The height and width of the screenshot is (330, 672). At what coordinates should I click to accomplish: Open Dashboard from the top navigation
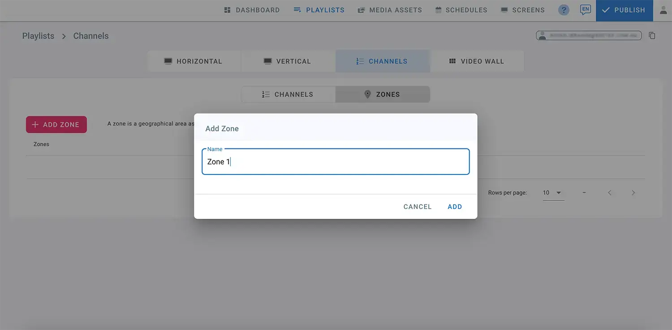pos(252,10)
